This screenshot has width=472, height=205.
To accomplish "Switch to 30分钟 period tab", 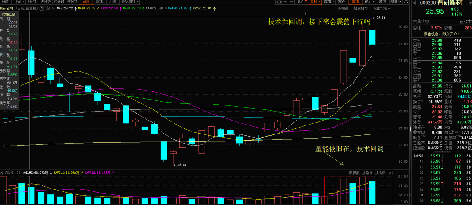I will click(x=59, y=2).
